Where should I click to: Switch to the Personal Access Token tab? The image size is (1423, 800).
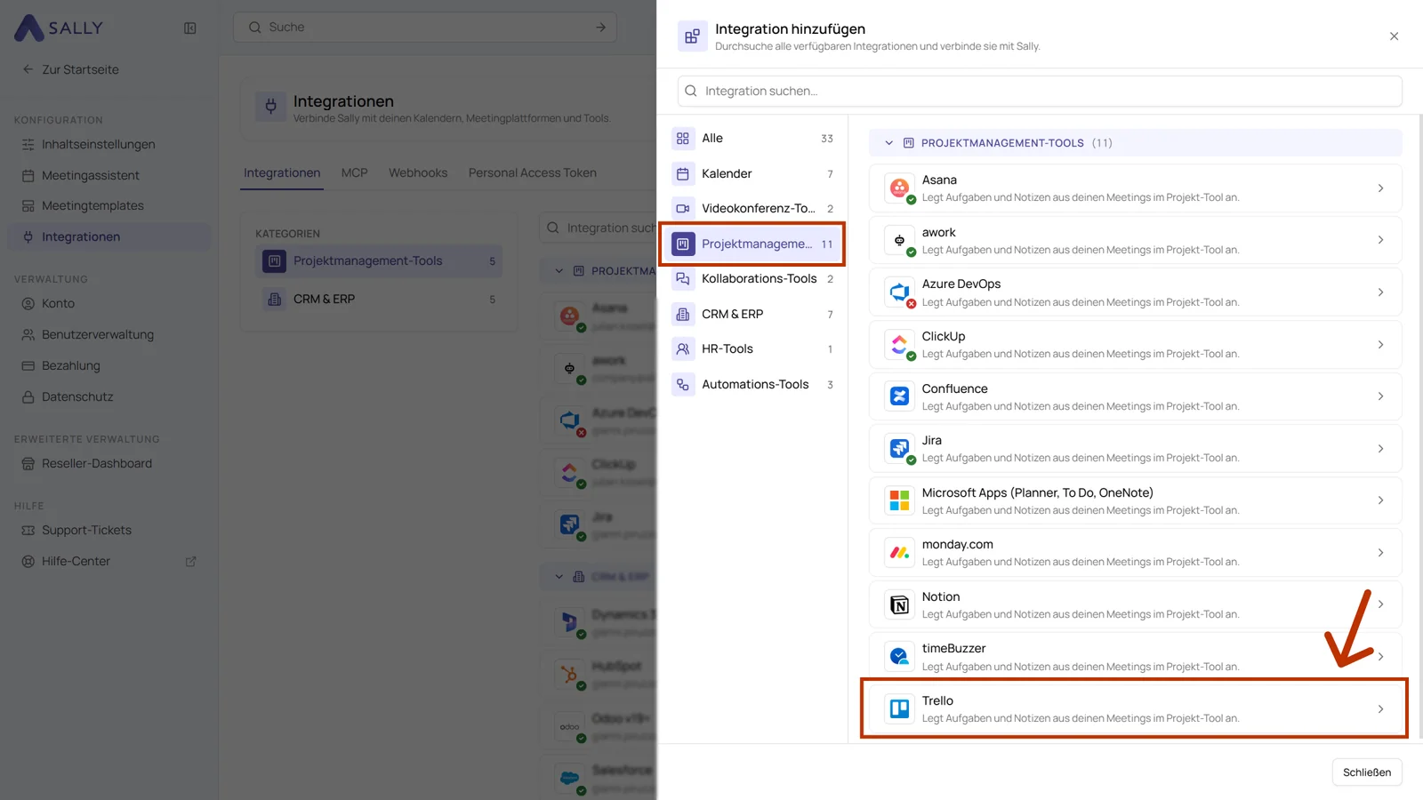click(533, 172)
